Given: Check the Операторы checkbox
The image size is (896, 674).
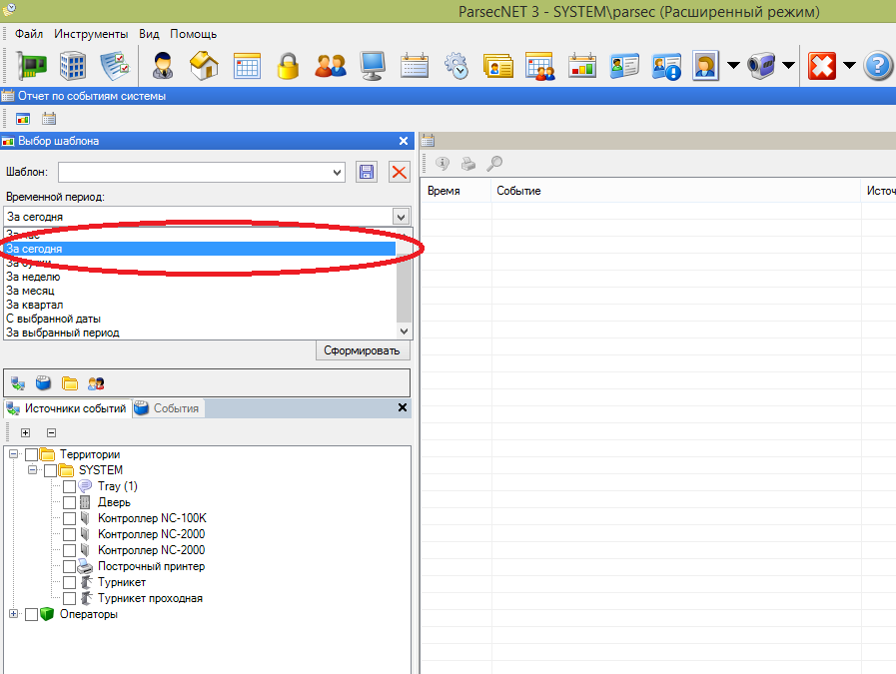Looking at the screenshot, I should 31,615.
